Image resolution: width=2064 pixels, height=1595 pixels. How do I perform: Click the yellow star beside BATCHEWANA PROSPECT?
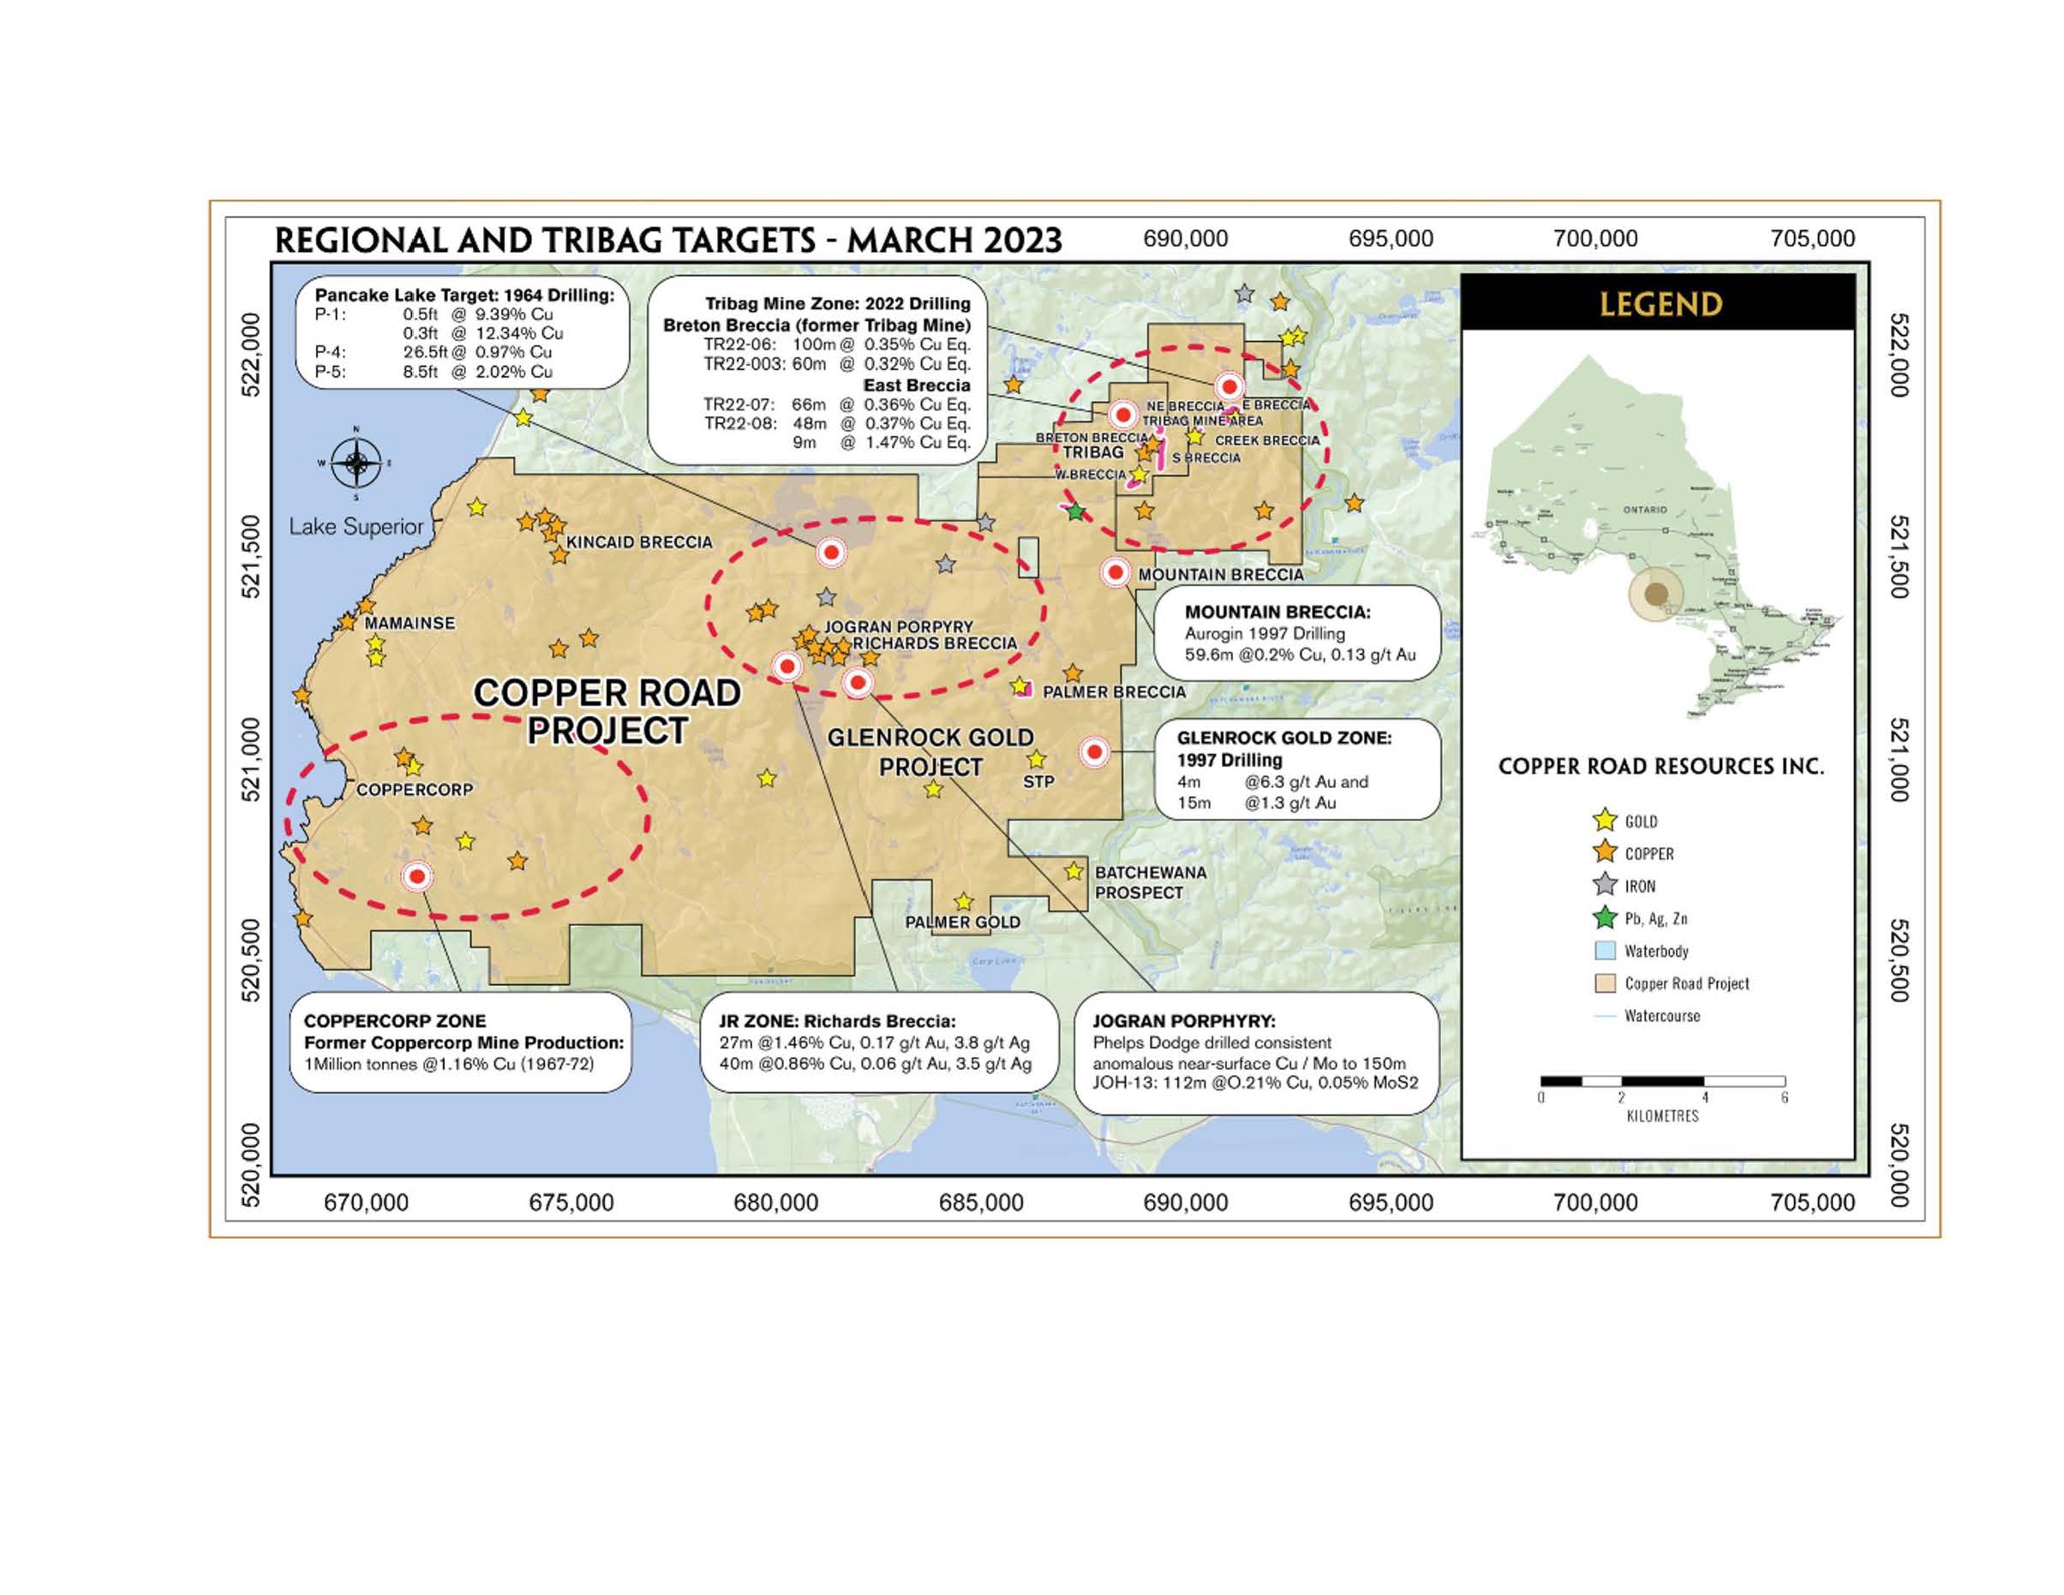tap(1074, 871)
